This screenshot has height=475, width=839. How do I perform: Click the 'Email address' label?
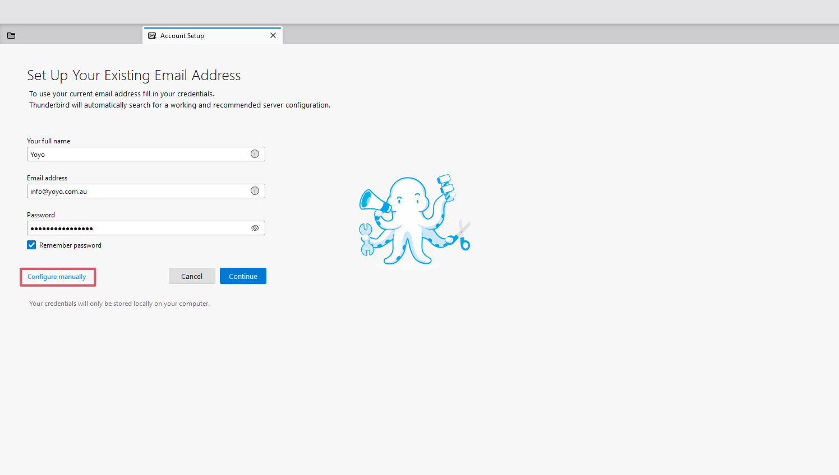tap(47, 178)
